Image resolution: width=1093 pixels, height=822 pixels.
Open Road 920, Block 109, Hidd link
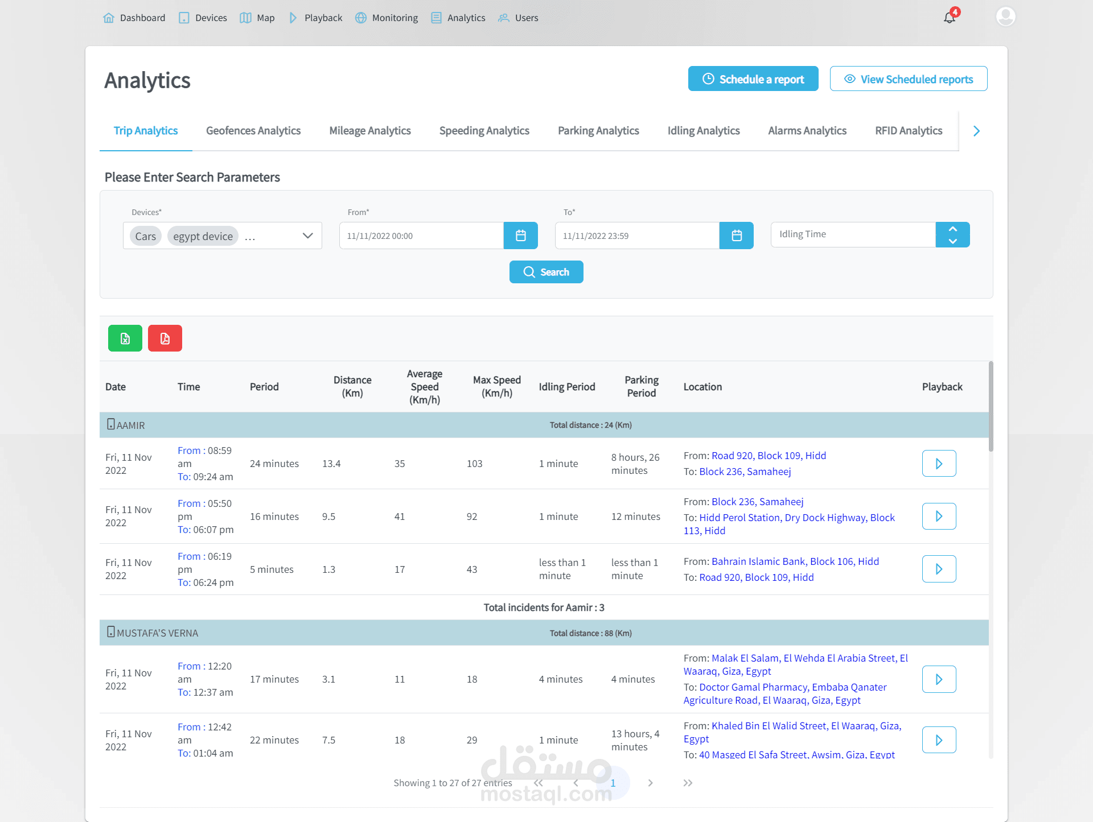[769, 456]
